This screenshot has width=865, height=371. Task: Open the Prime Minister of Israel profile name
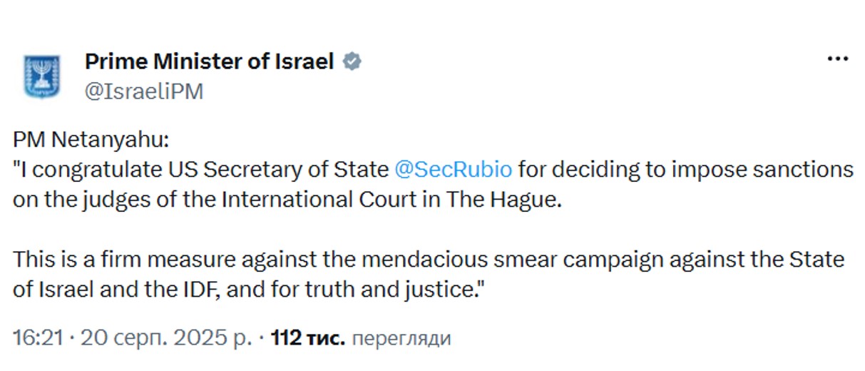tap(210, 62)
